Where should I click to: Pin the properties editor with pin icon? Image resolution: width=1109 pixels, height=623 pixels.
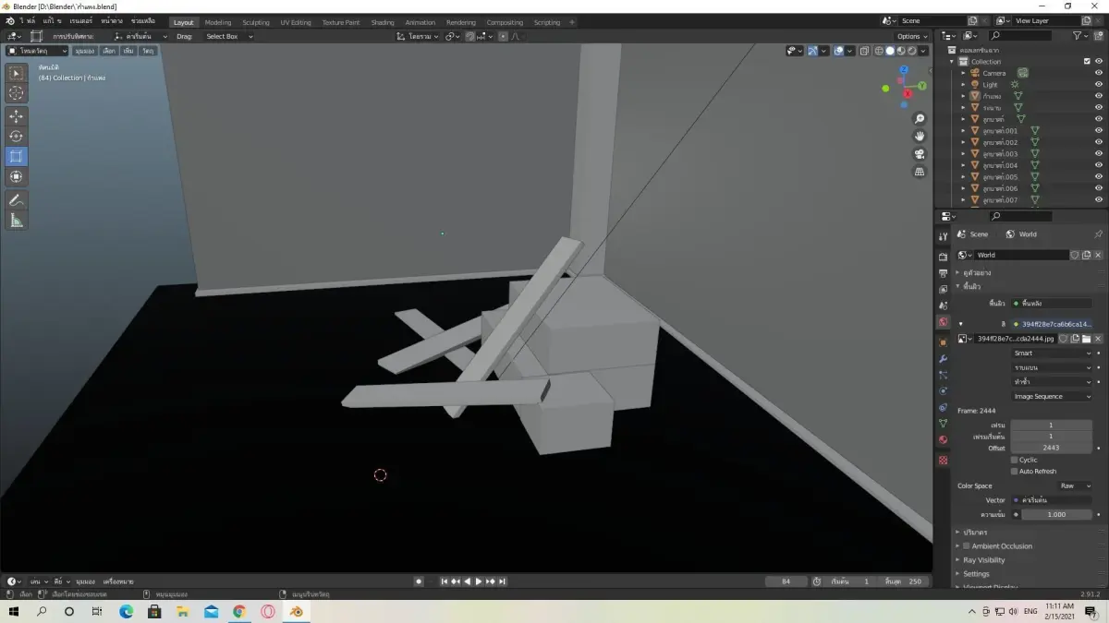pyautogui.click(x=1098, y=234)
